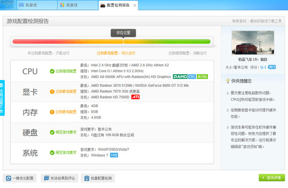288x188 pixels.
Task: Click the blue badge next to rating 9.1
Action: tap(272, 67)
